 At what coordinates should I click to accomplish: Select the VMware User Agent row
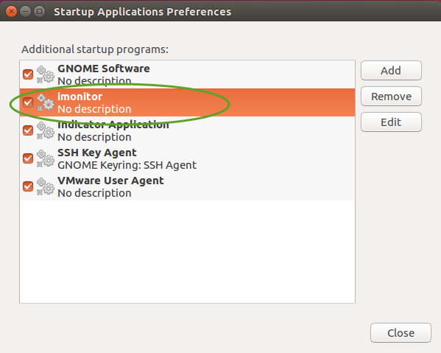[187, 186]
